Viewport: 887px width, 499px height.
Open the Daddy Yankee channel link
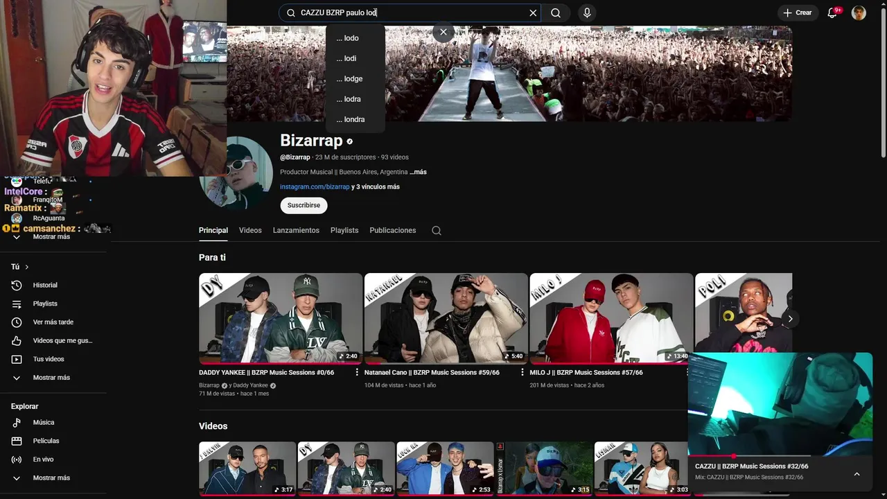tap(250, 385)
